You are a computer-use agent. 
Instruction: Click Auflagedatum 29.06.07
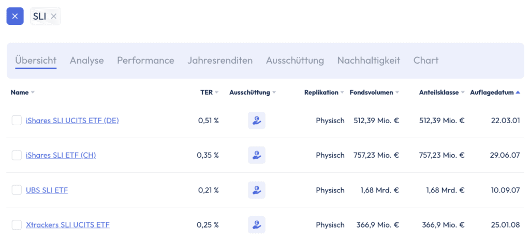click(x=505, y=155)
